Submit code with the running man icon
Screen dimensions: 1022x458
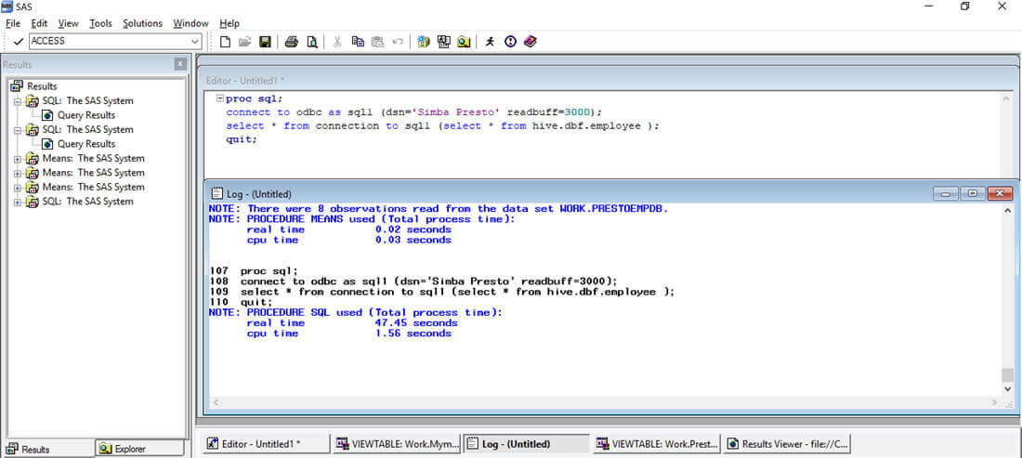(x=491, y=42)
